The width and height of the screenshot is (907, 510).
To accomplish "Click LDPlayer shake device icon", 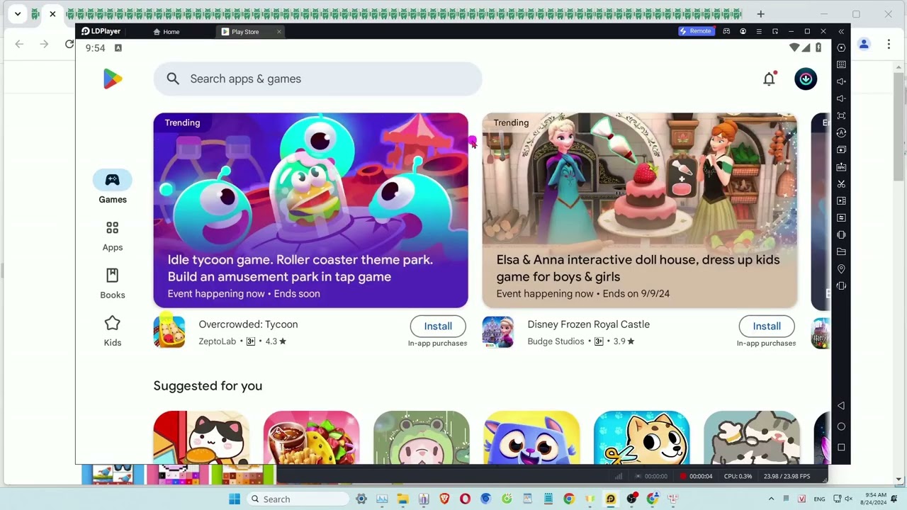I will (x=841, y=234).
